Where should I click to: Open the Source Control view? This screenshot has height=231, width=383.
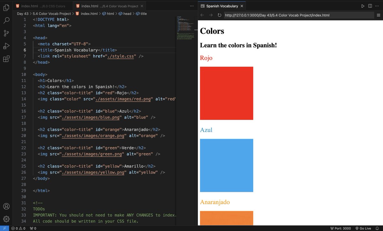[6, 33]
